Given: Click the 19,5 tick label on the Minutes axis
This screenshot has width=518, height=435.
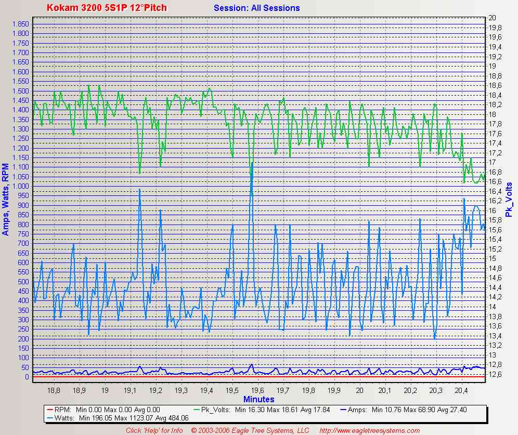Looking at the screenshot, I should (232, 390).
